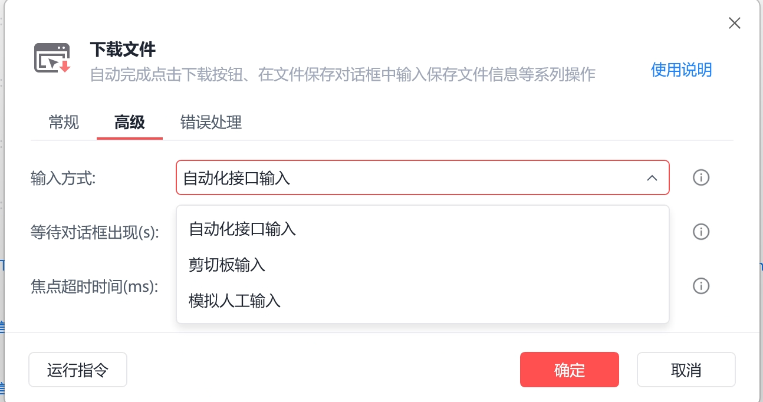Open the 错误处理 tab

211,122
